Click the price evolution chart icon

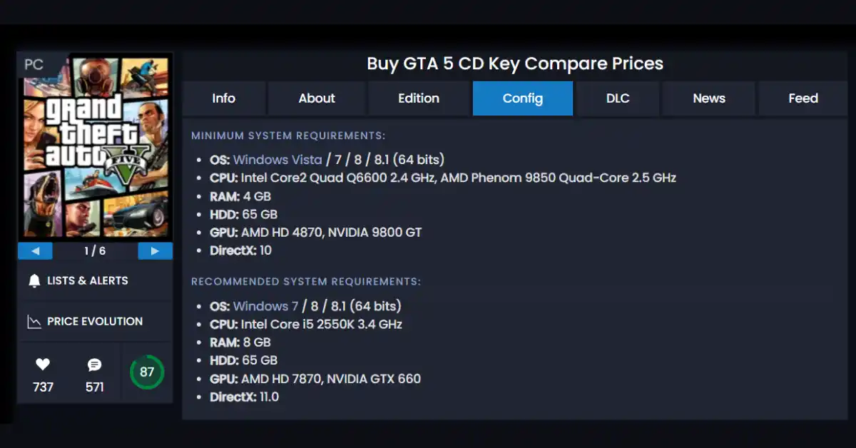(x=34, y=322)
